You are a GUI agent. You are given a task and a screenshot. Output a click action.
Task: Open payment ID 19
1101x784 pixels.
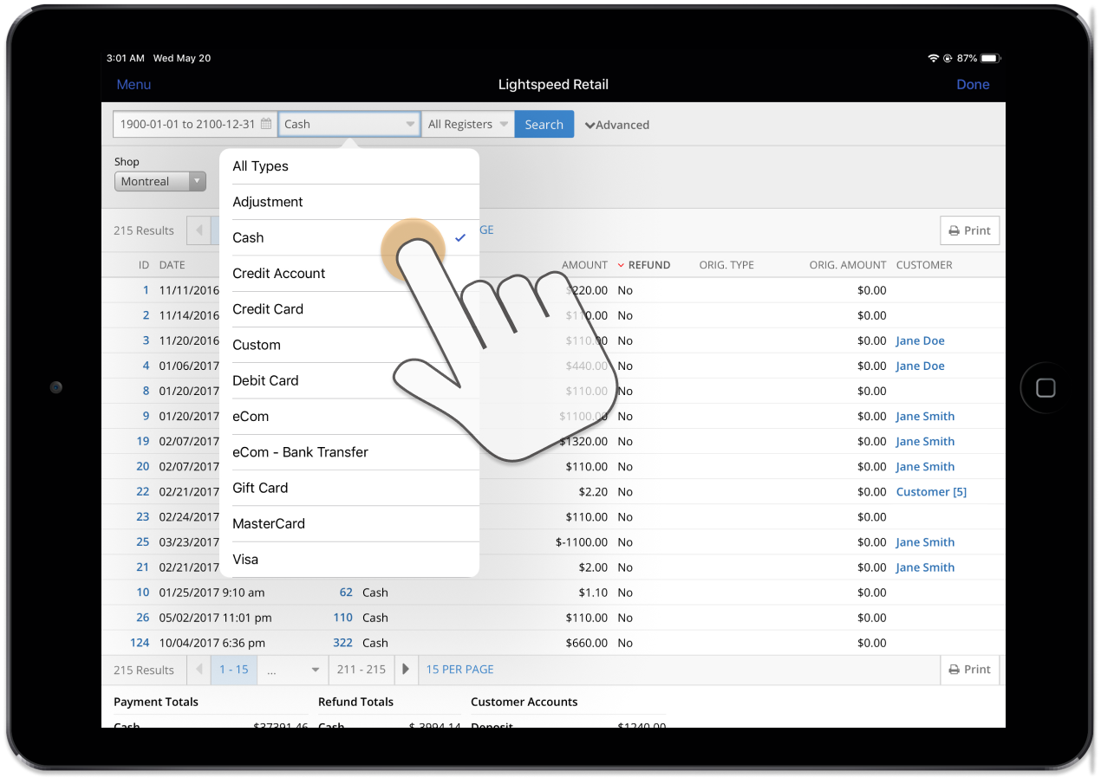pos(143,441)
